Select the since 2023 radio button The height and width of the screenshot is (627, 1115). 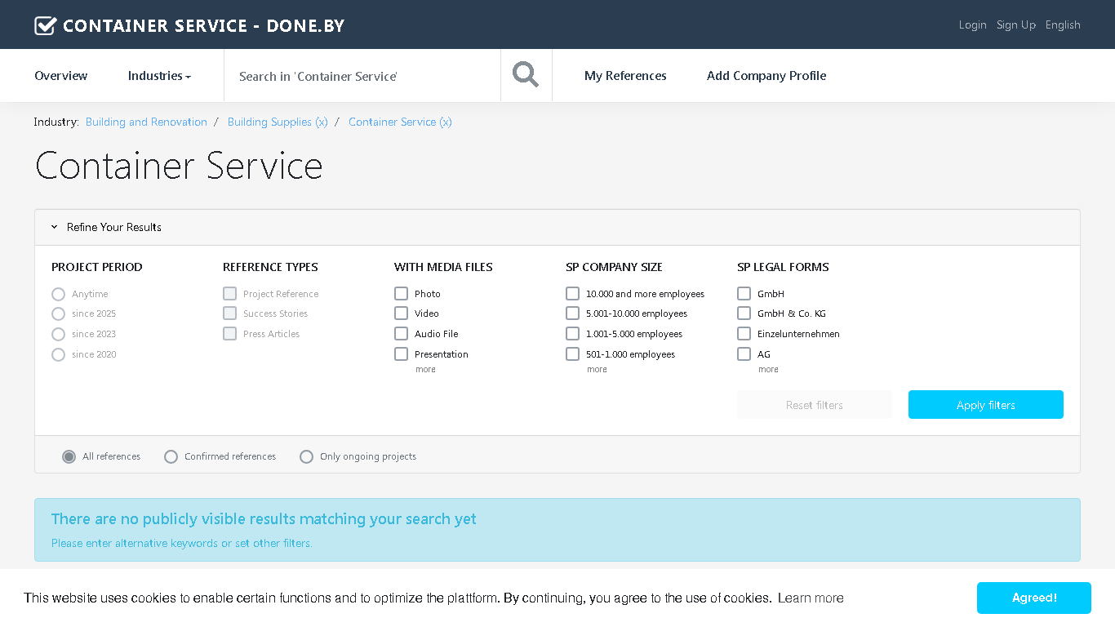(58, 334)
